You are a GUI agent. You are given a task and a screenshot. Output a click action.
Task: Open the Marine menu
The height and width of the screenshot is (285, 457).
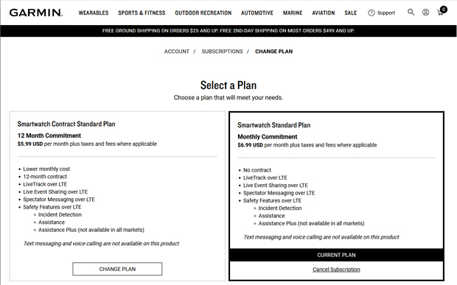[293, 13]
